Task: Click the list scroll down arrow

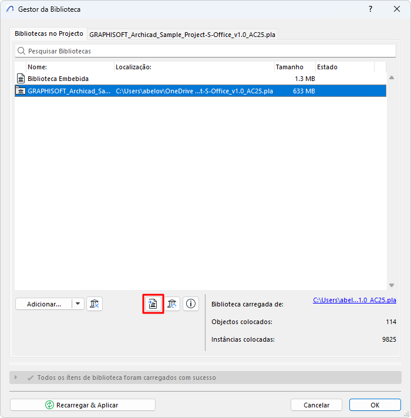Action: 392,285
